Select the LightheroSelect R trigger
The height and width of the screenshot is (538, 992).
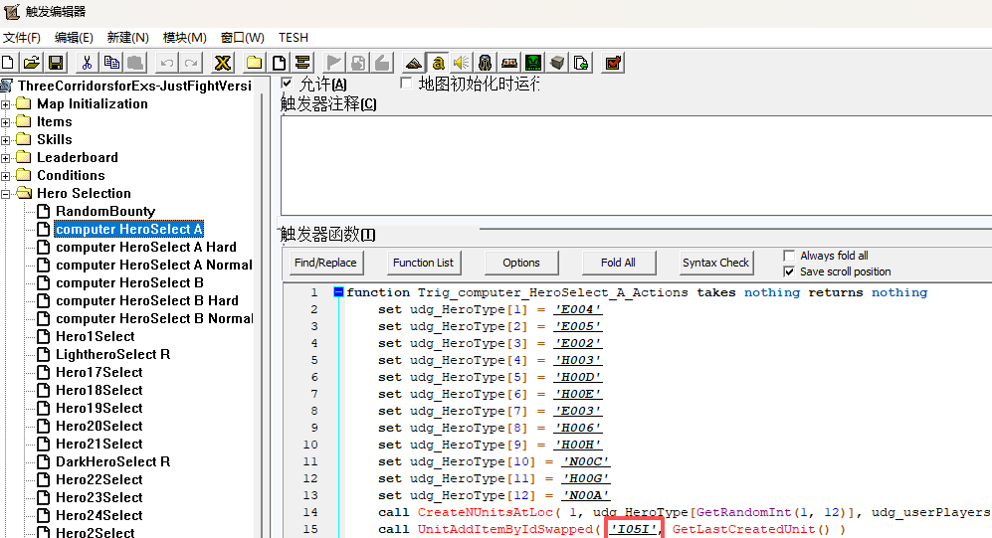click(x=112, y=355)
